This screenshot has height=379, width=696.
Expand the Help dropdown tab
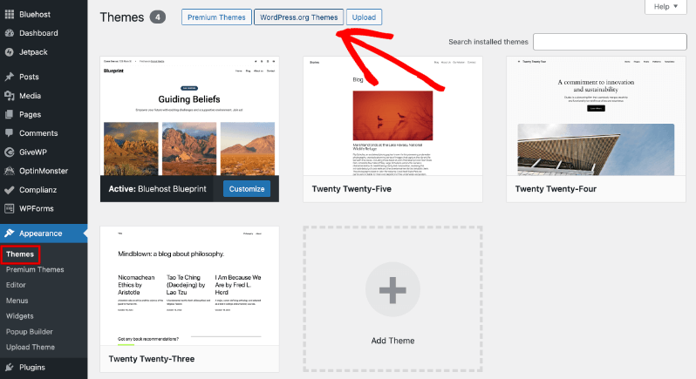point(665,7)
